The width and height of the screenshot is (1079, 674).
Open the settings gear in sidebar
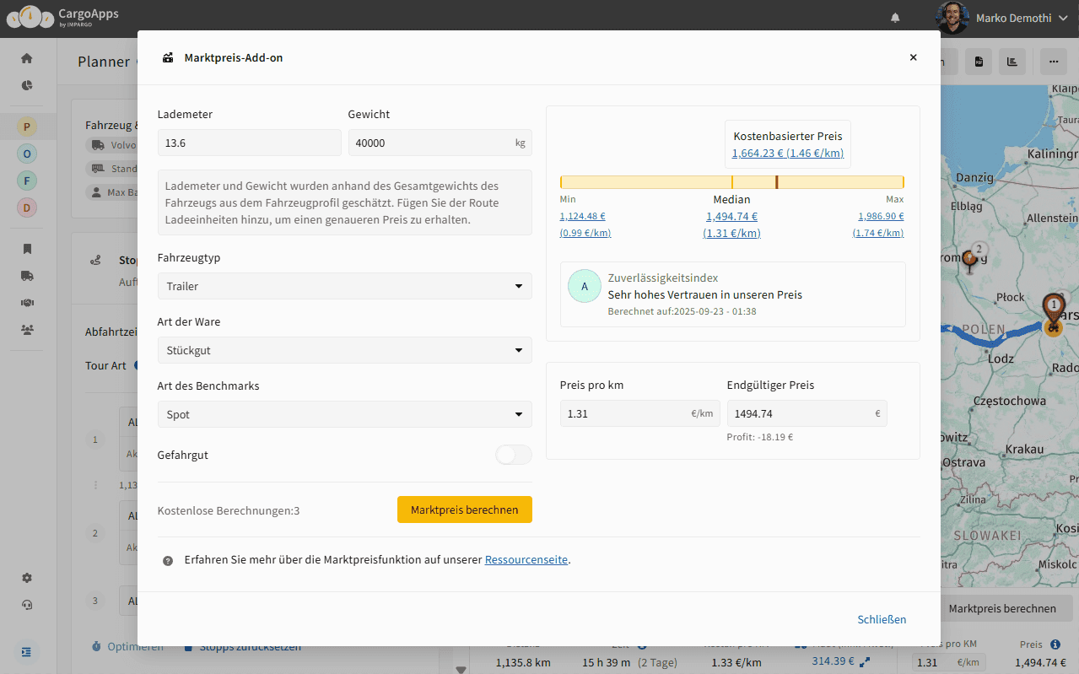[x=27, y=578]
